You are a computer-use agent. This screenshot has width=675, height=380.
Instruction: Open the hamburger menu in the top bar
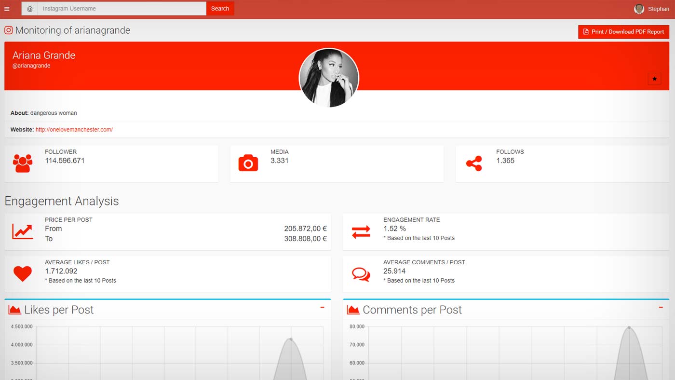(7, 9)
